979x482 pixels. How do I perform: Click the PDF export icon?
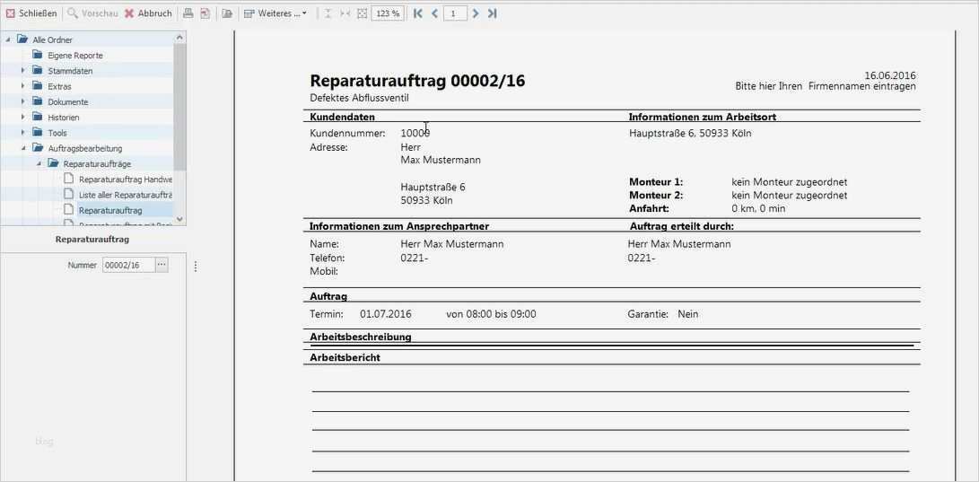click(205, 13)
